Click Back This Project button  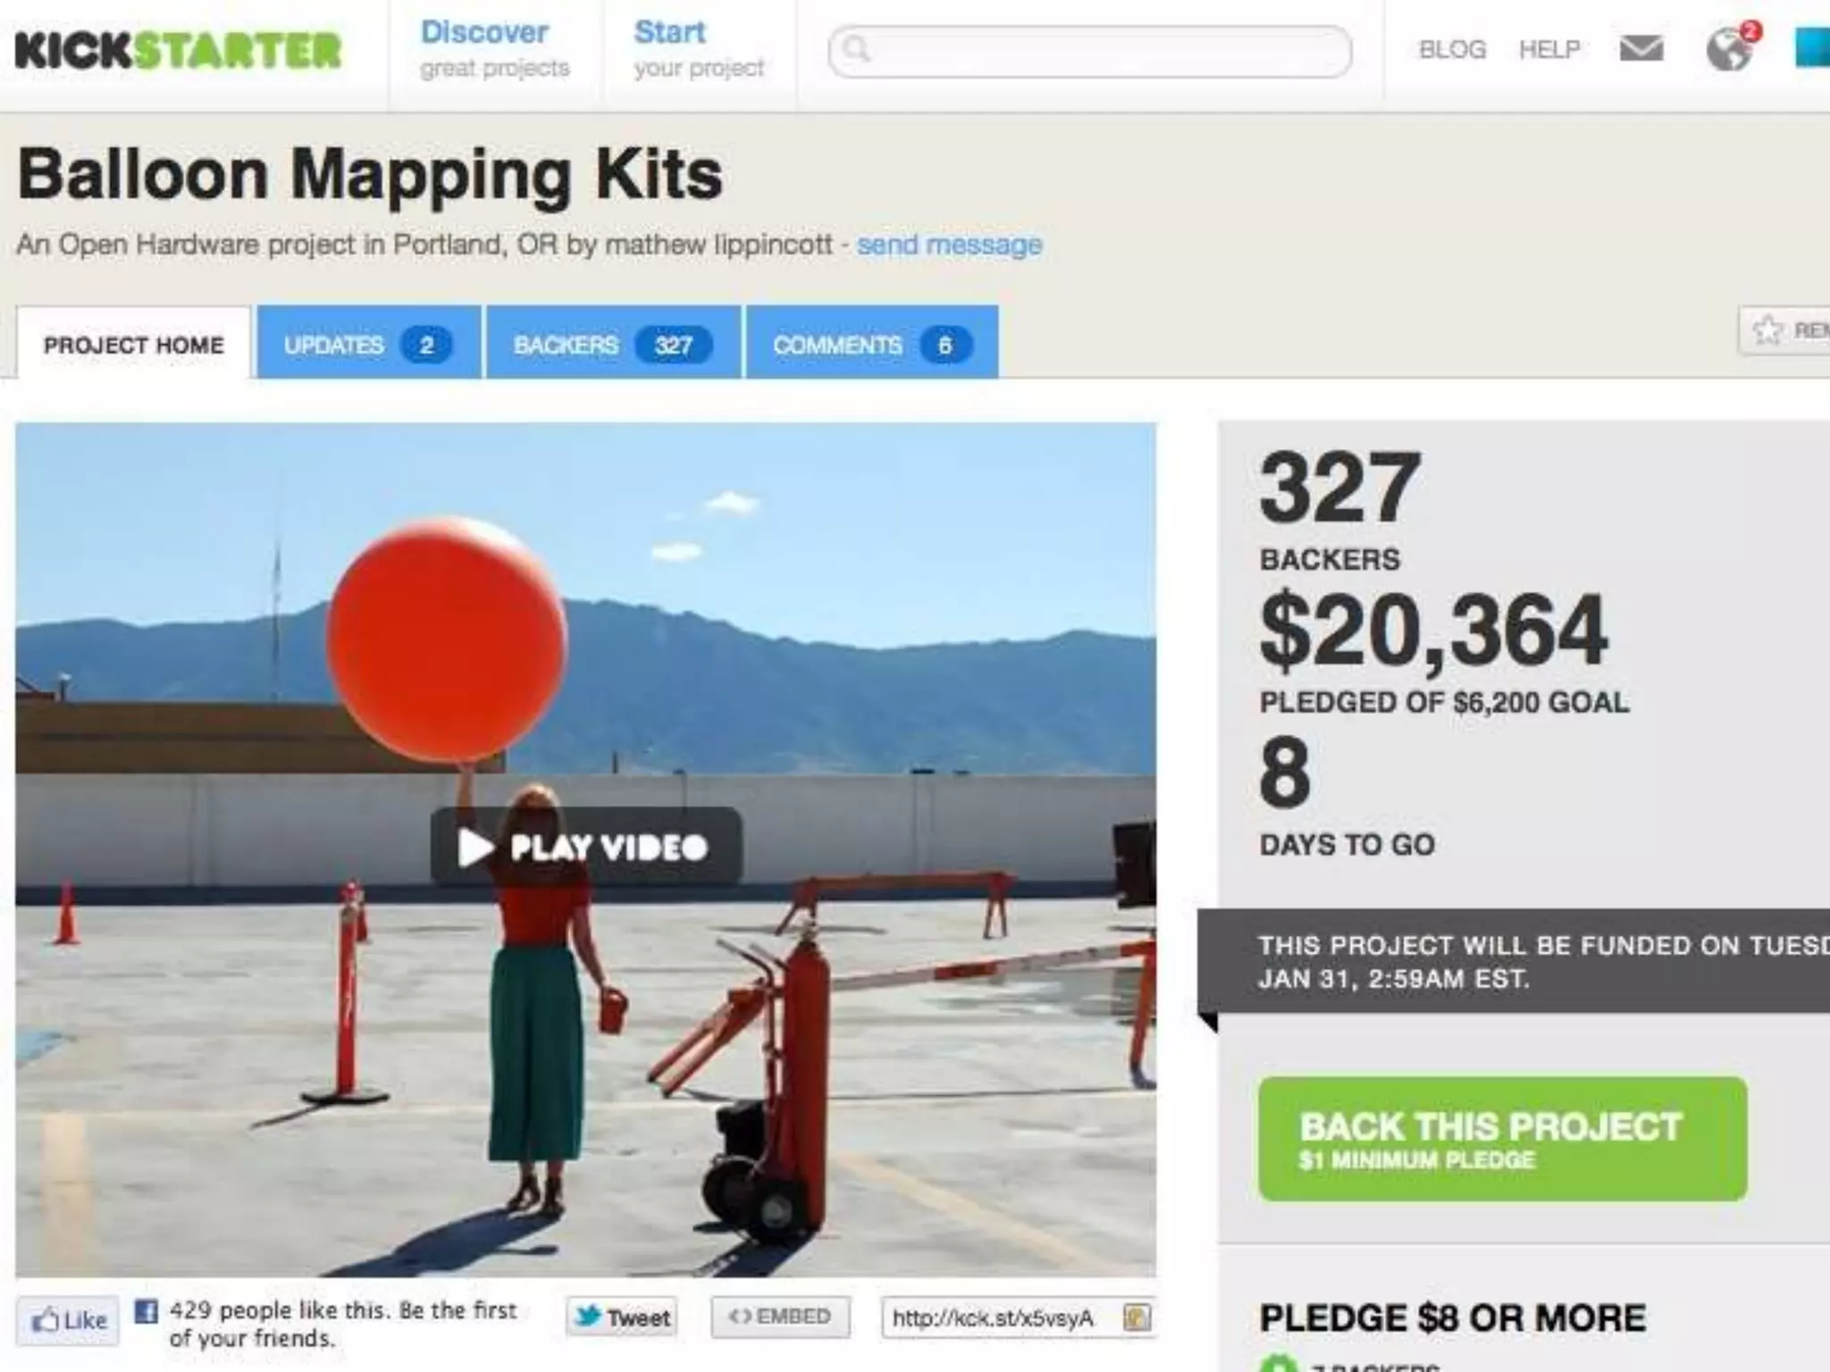tap(1502, 1139)
